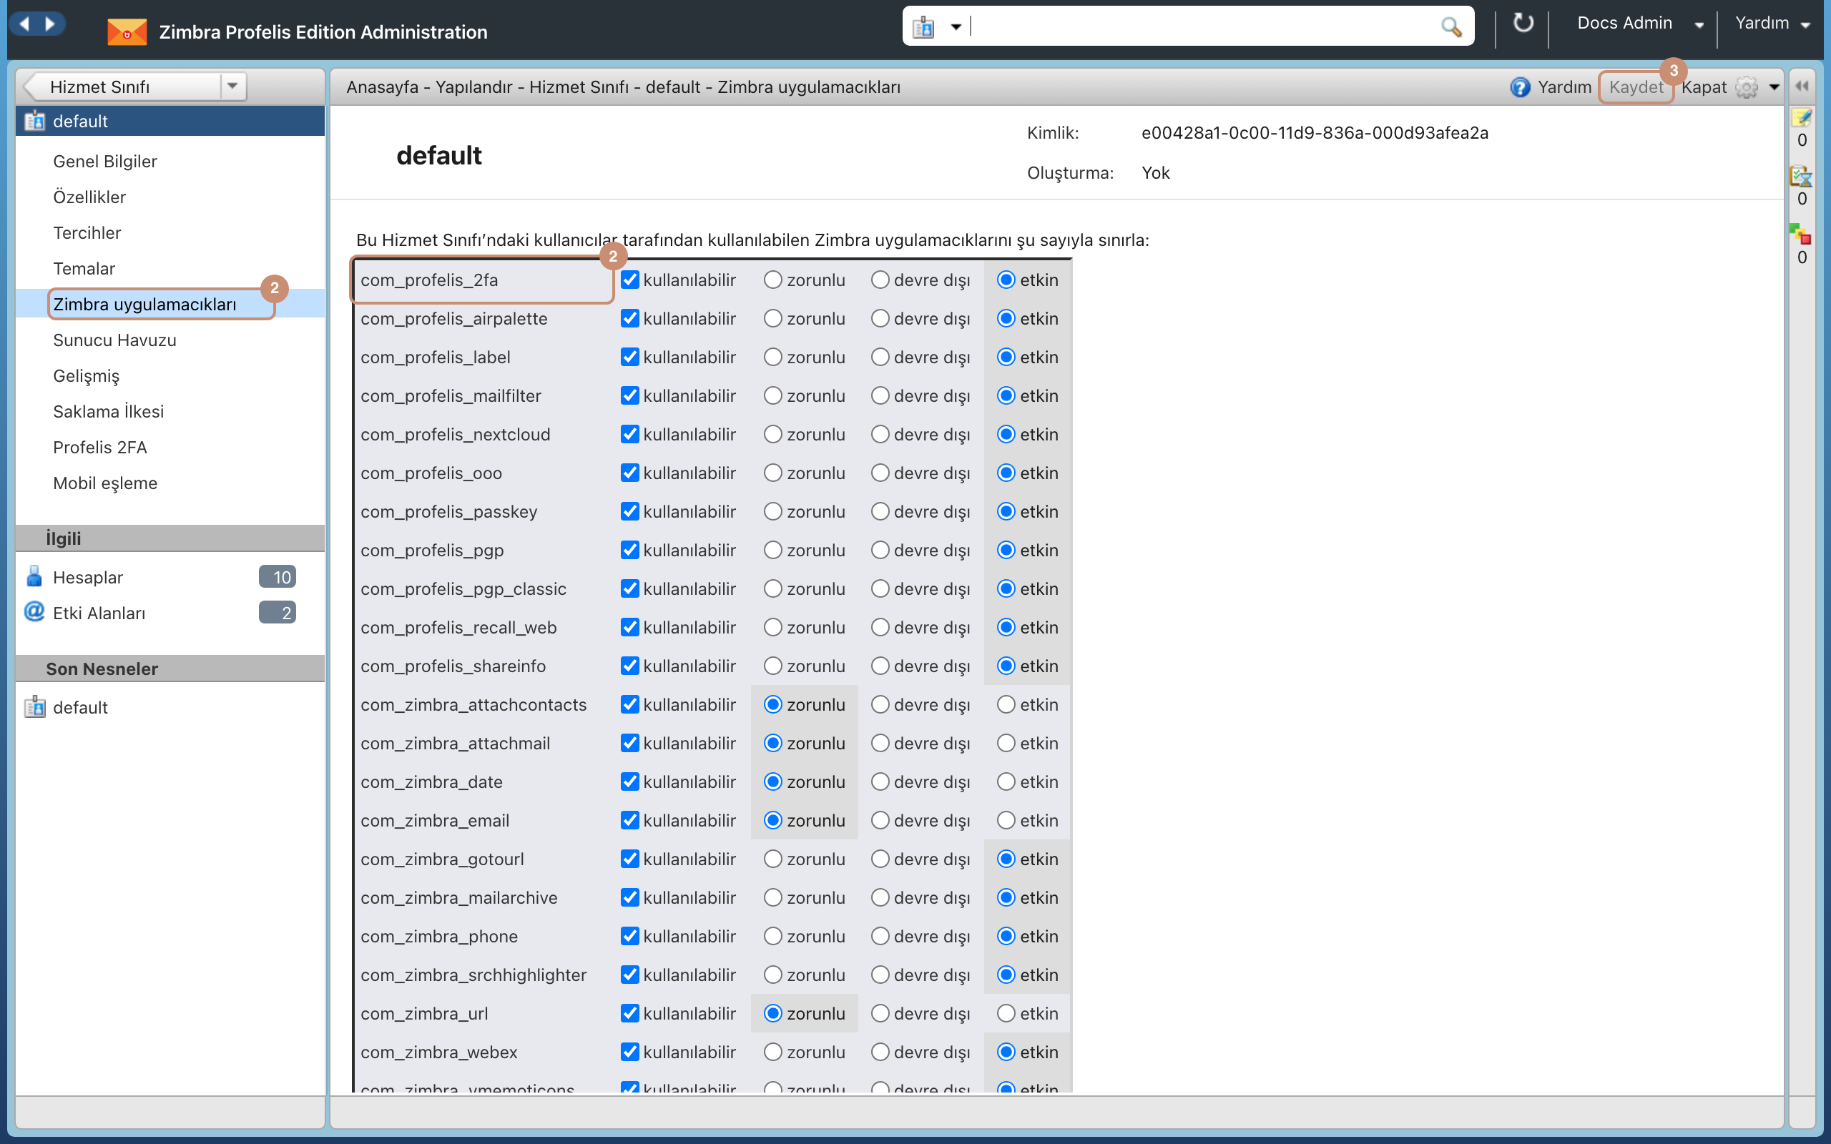Image resolution: width=1831 pixels, height=1144 pixels.
Task: Click the Etki Alanları @ icon
Action: pyautogui.click(x=34, y=611)
